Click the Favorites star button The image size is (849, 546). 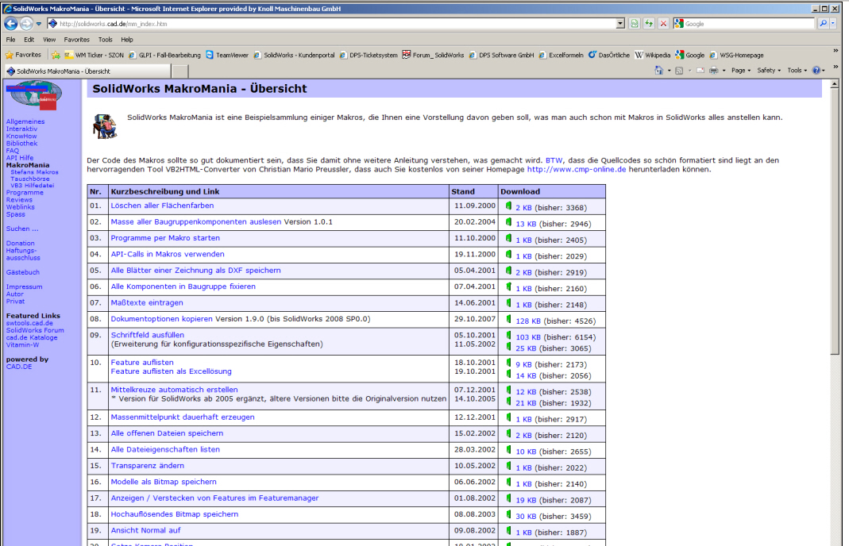[23, 55]
